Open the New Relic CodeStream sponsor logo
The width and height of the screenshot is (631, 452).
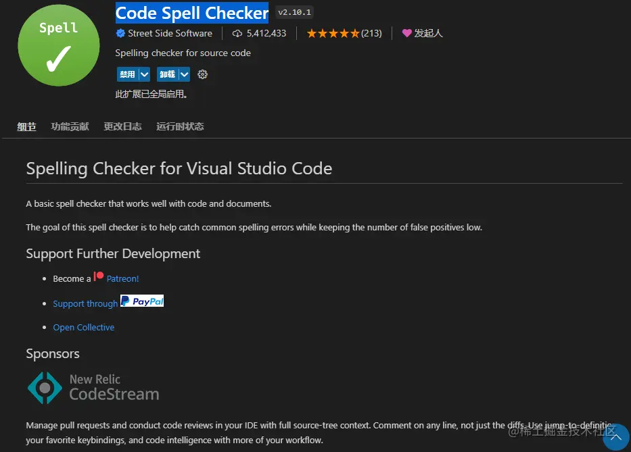click(93, 387)
